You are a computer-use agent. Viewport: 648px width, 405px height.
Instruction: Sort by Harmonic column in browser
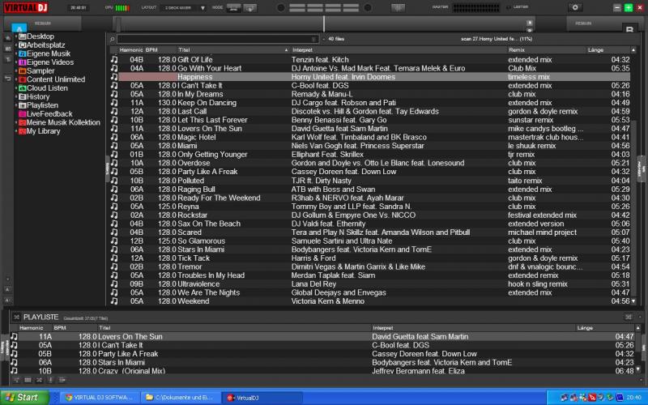coord(130,50)
